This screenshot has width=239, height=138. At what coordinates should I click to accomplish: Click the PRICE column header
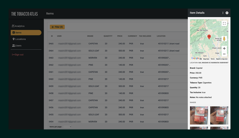tap(120, 36)
